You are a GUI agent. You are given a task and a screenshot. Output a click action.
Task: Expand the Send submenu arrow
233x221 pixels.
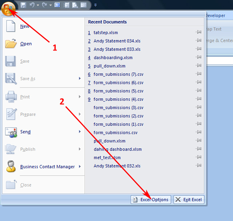[x=80, y=132]
